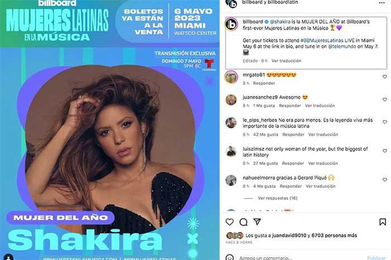Save post with bookmark icon

coord(383,222)
